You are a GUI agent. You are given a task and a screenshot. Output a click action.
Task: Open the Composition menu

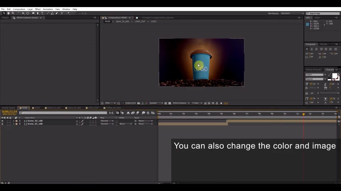tap(19, 9)
